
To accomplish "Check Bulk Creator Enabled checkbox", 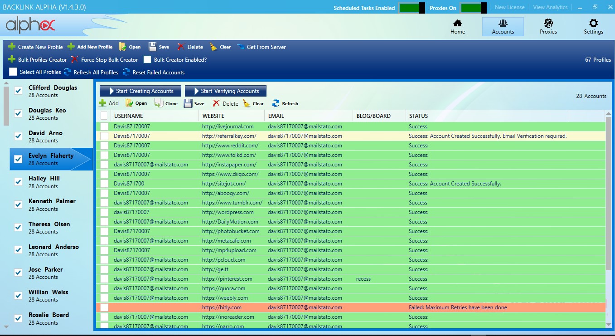I will [x=147, y=59].
